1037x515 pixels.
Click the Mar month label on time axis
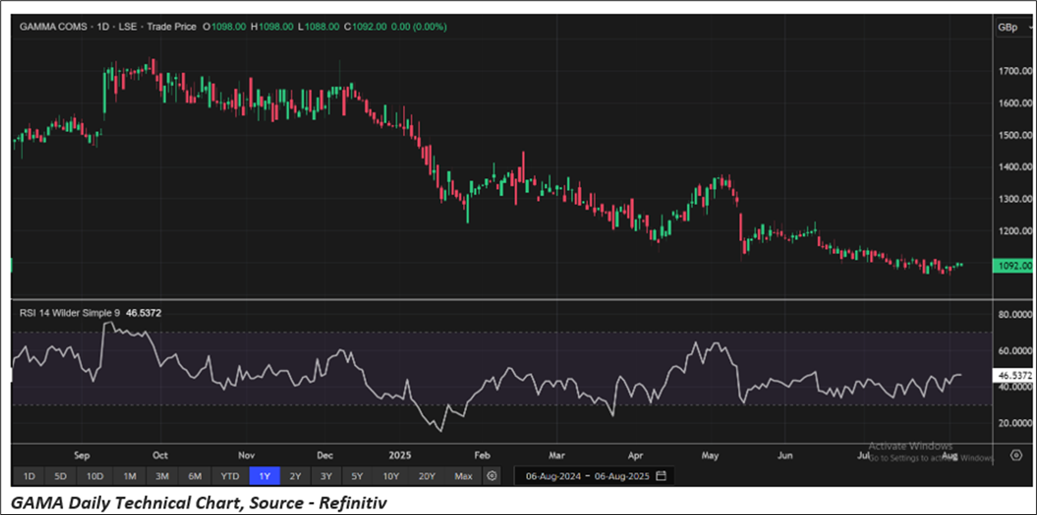pyautogui.click(x=557, y=455)
